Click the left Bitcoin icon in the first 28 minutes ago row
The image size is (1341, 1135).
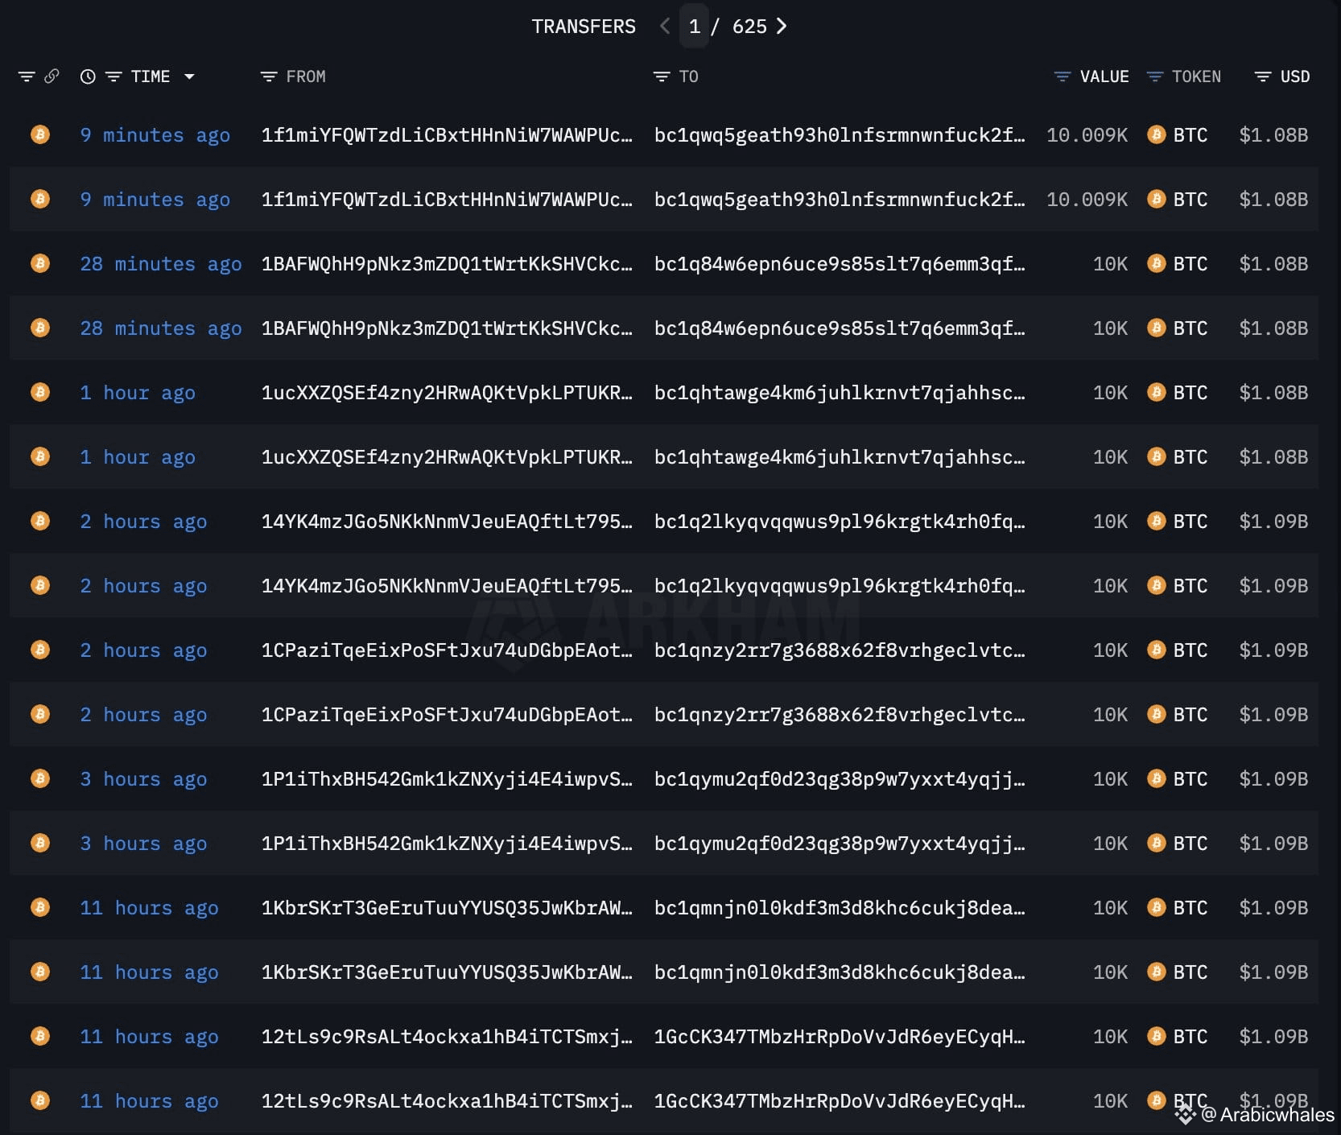(40, 263)
